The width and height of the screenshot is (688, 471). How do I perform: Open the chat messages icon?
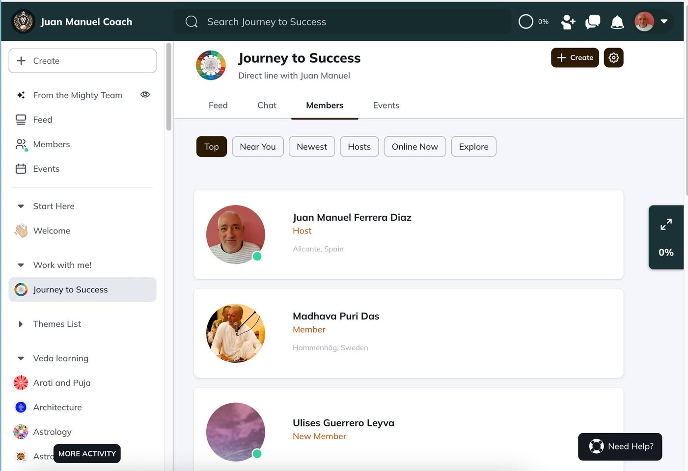pos(593,22)
